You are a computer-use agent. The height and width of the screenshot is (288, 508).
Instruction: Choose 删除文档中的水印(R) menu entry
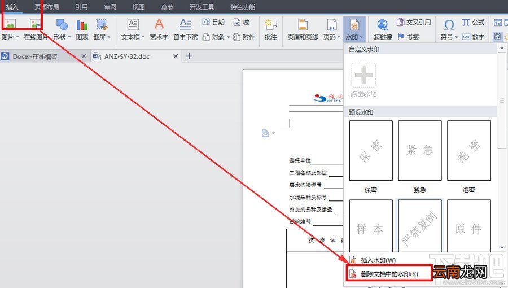pos(389,274)
